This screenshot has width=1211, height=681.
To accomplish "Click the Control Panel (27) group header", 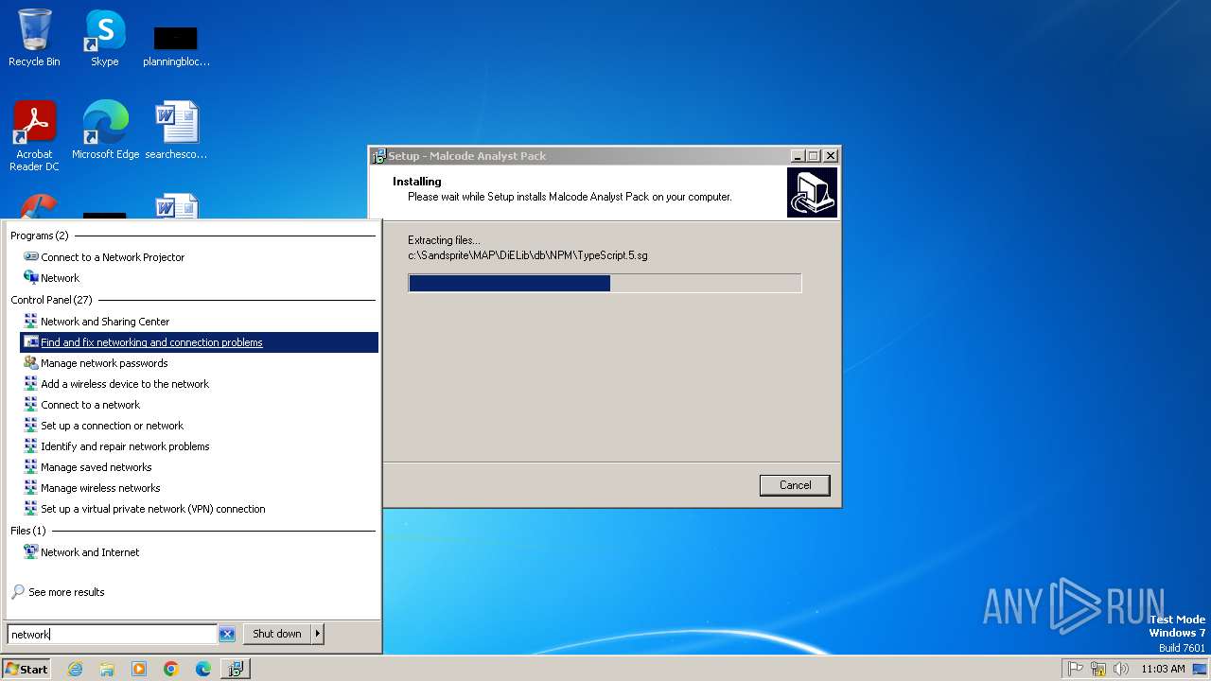I will 51,300.
